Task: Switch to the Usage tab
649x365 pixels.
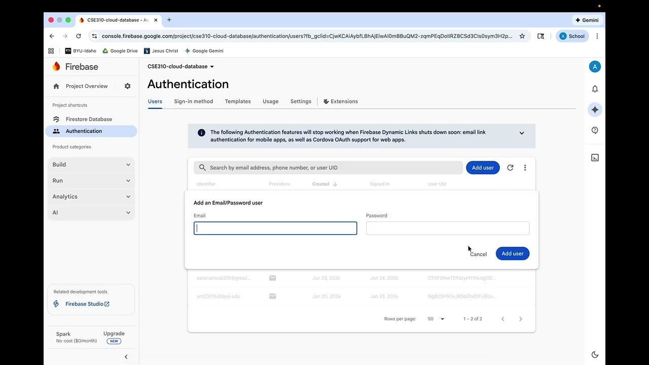Action: pyautogui.click(x=271, y=101)
